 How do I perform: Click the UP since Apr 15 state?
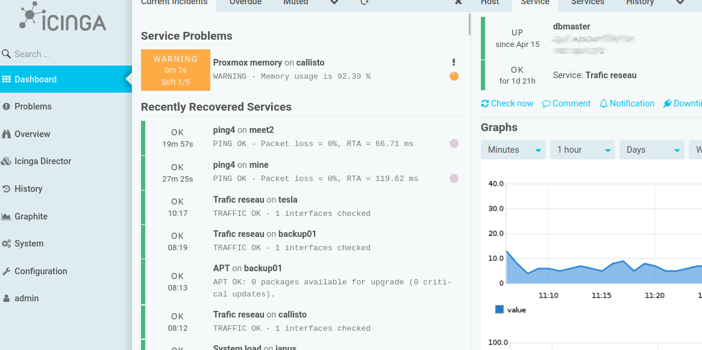click(517, 38)
